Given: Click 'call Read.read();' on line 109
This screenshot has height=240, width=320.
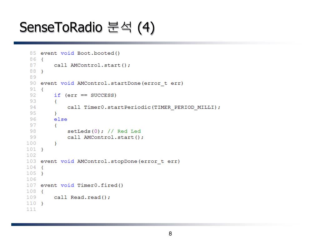Looking at the screenshot, I should tap(82, 197).
